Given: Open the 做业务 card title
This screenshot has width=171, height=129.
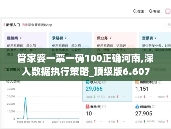Looking at the screenshot, I should point(102,38).
